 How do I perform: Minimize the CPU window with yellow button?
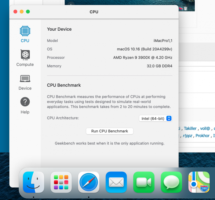[x=22, y=12]
